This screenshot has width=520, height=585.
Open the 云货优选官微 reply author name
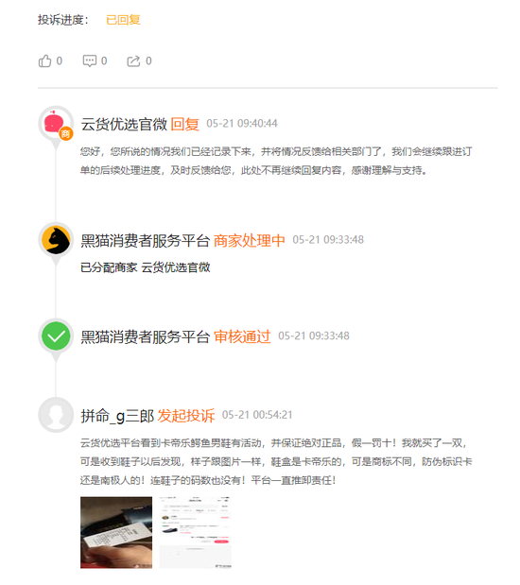pos(124,124)
